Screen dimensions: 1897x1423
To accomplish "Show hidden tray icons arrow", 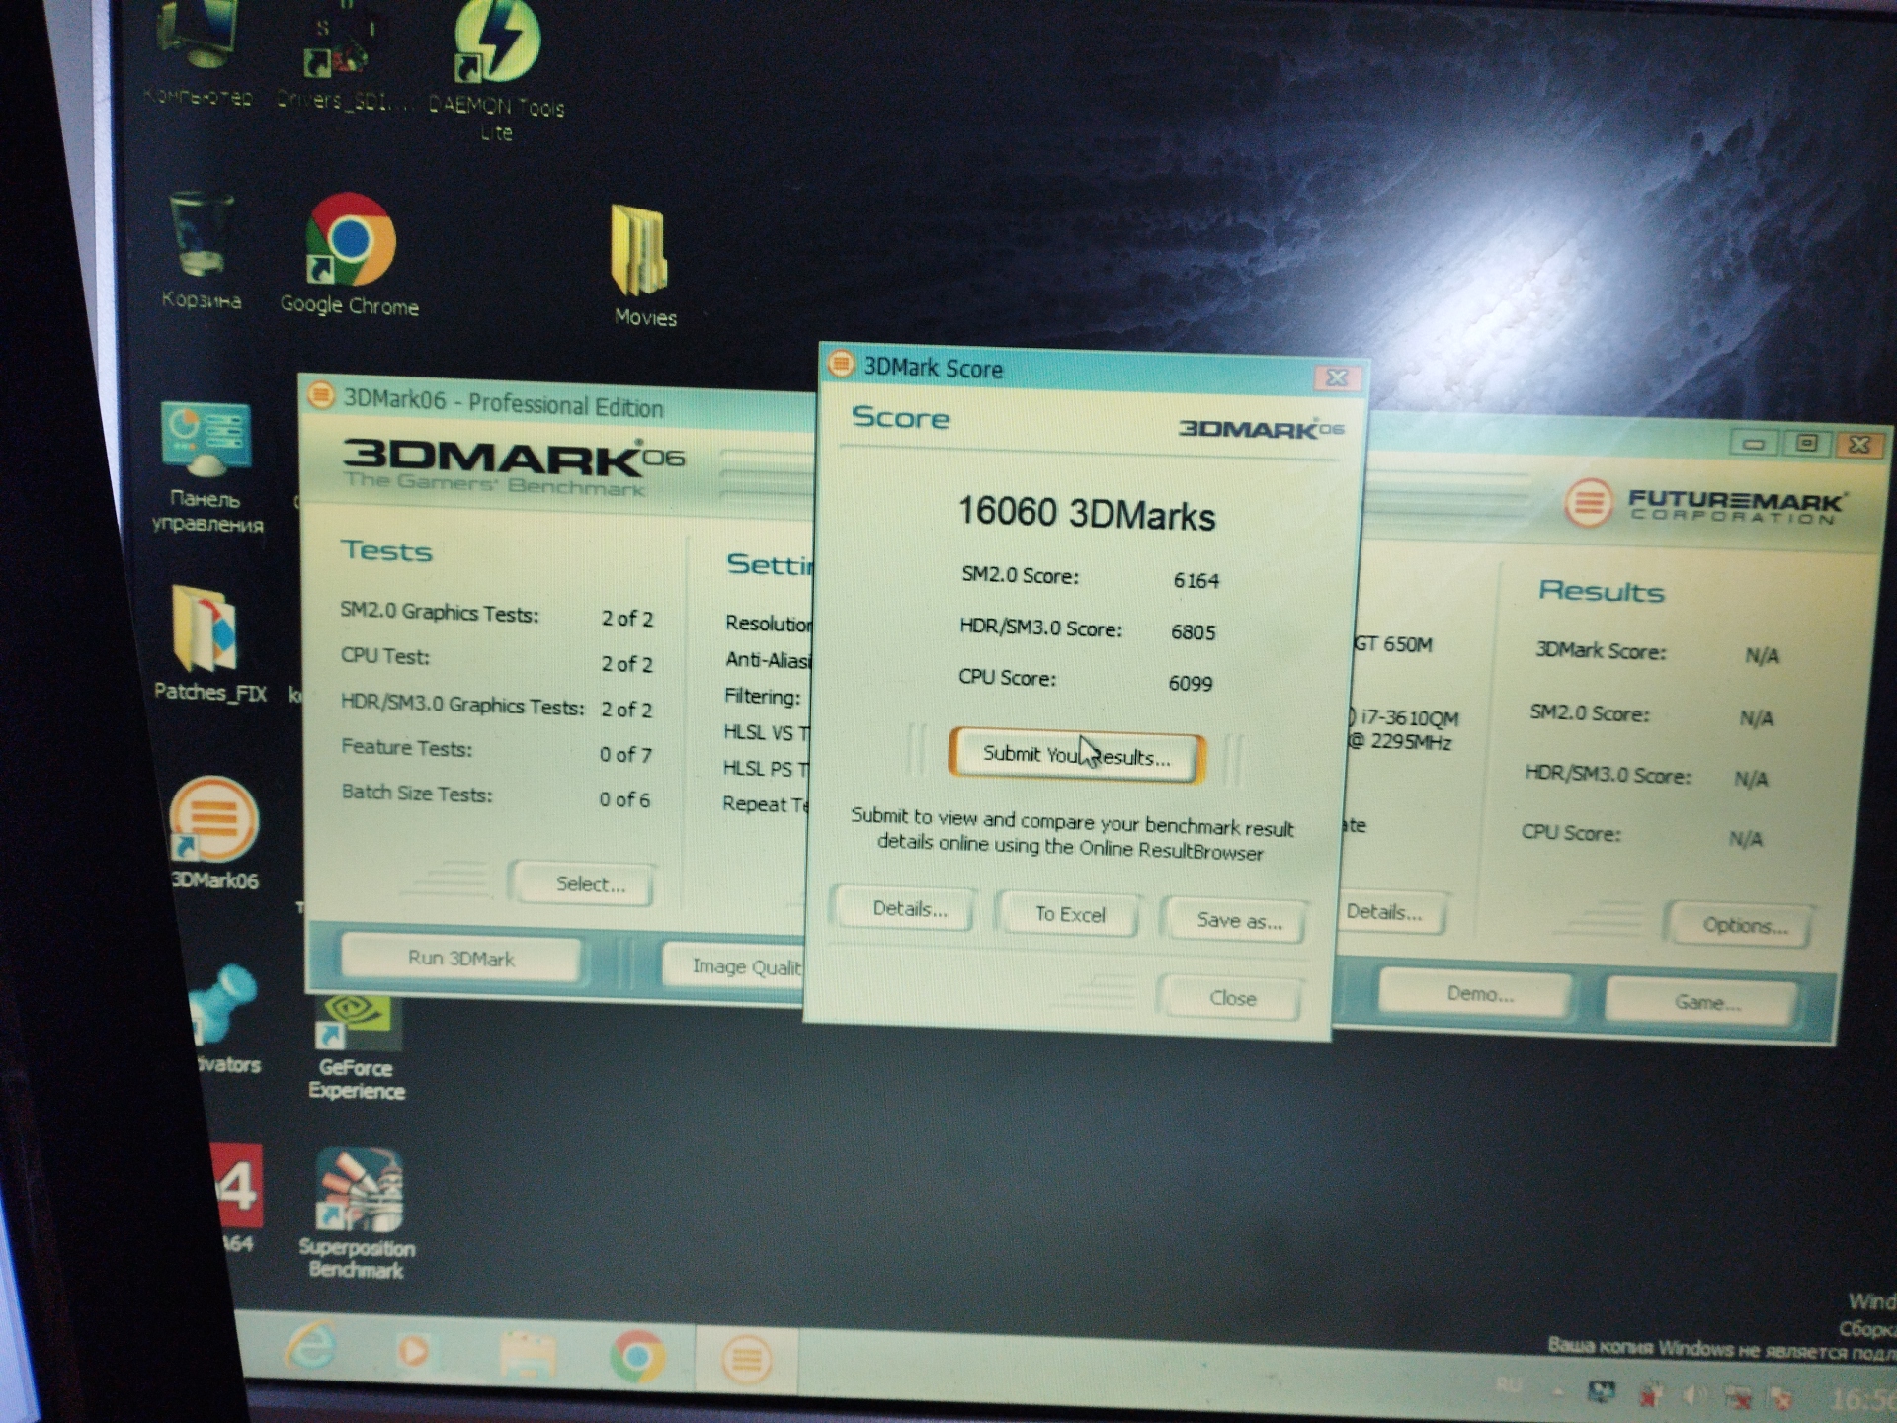I will (1558, 1390).
